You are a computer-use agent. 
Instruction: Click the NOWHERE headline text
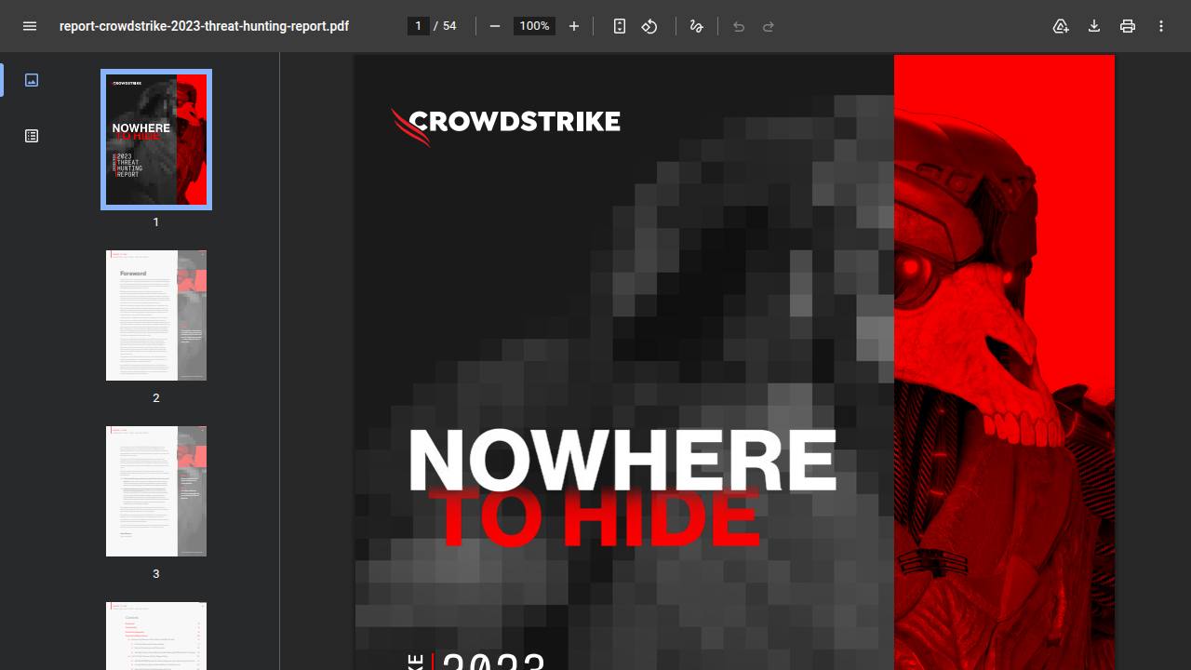(622, 459)
